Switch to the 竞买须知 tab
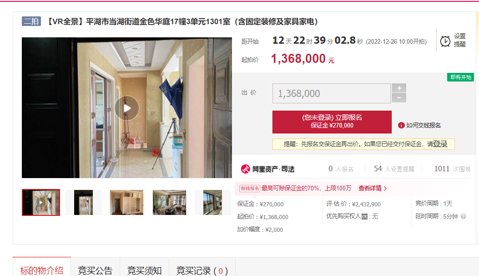The image size is (479, 276). click(x=144, y=271)
